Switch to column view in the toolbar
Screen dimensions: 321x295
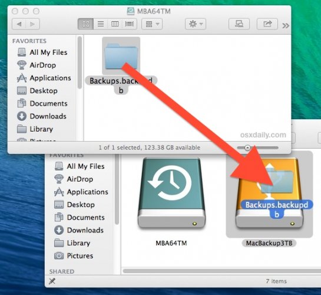pyautogui.click(x=115, y=24)
